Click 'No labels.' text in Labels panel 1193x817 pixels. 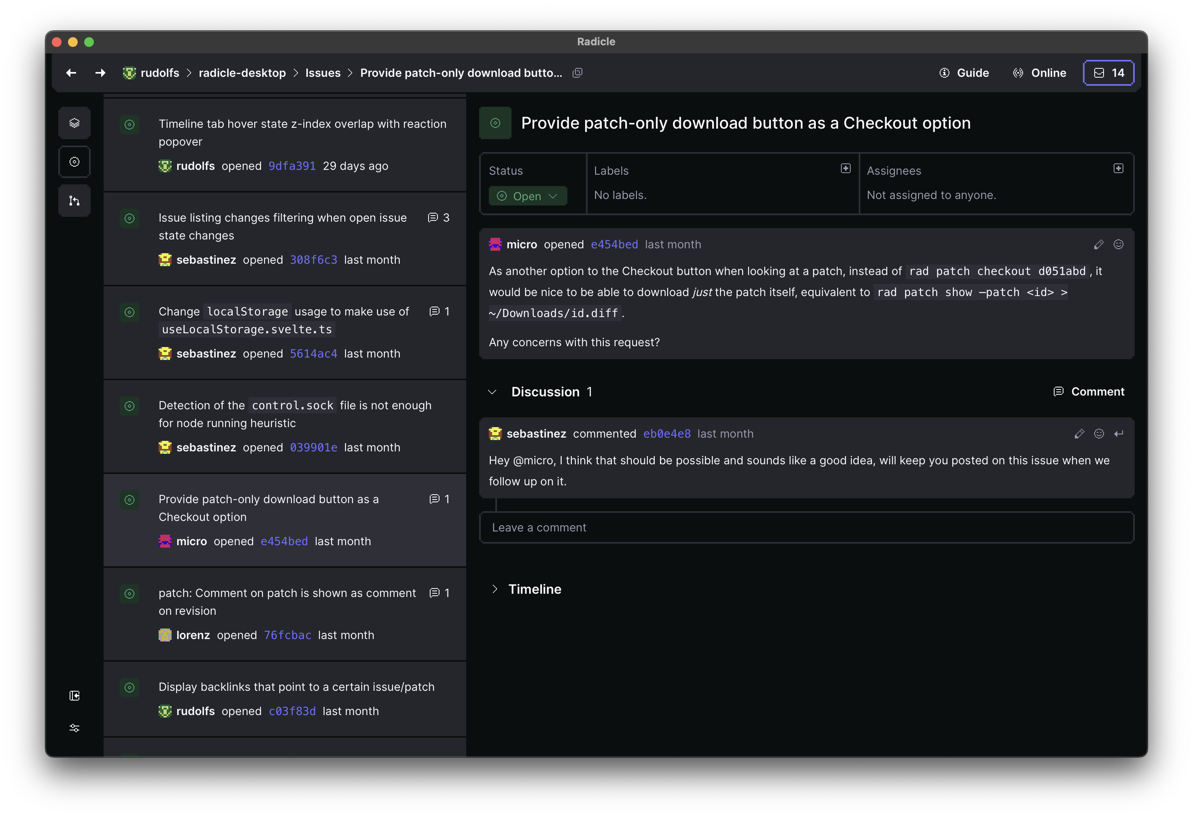[x=620, y=195]
